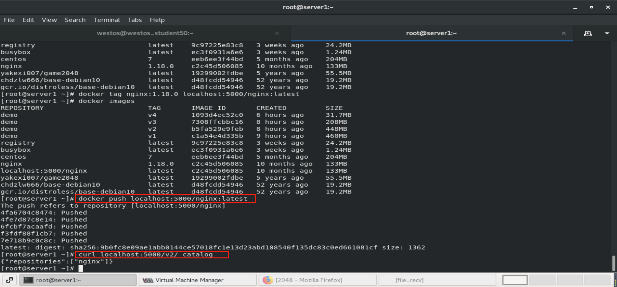Switch to Virtual Machine Manager window
This screenshot has height=287, width=617.
click(x=198, y=280)
